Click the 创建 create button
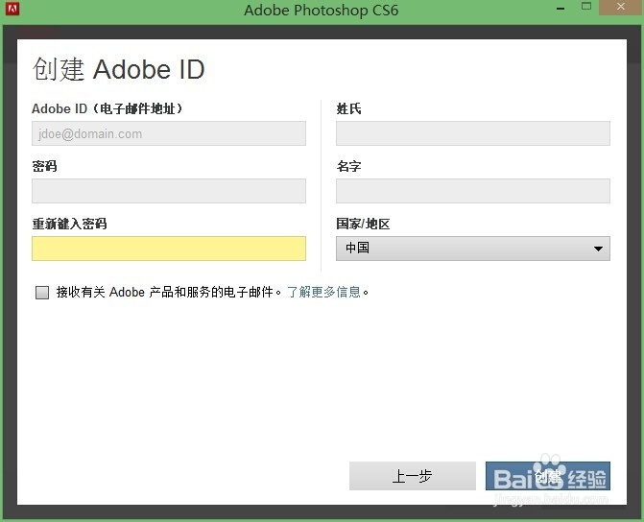The height and width of the screenshot is (522, 644). (547, 476)
